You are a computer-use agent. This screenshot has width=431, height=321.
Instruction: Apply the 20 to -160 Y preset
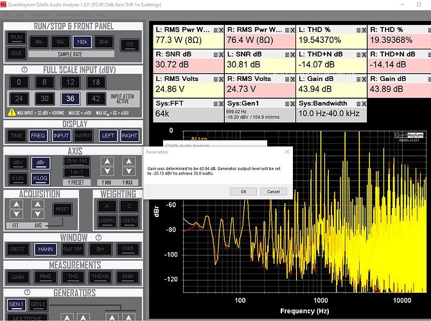[76, 161]
